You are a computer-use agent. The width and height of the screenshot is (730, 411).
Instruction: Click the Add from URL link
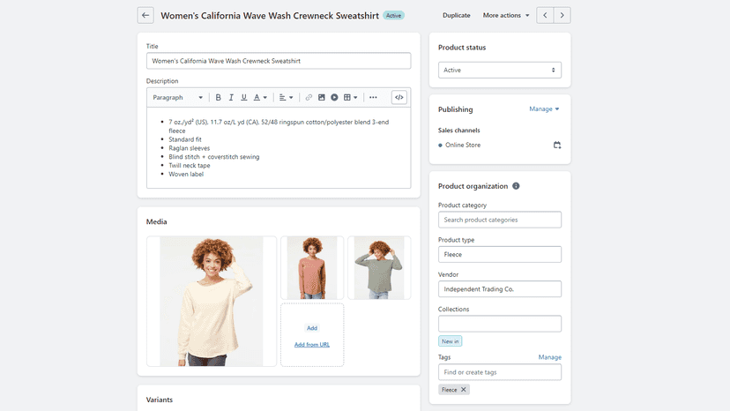pyautogui.click(x=312, y=345)
